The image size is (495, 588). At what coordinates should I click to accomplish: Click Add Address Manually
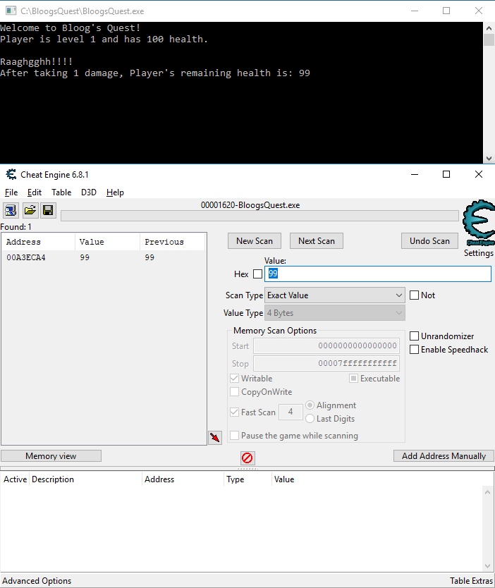click(x=444, y=456)
